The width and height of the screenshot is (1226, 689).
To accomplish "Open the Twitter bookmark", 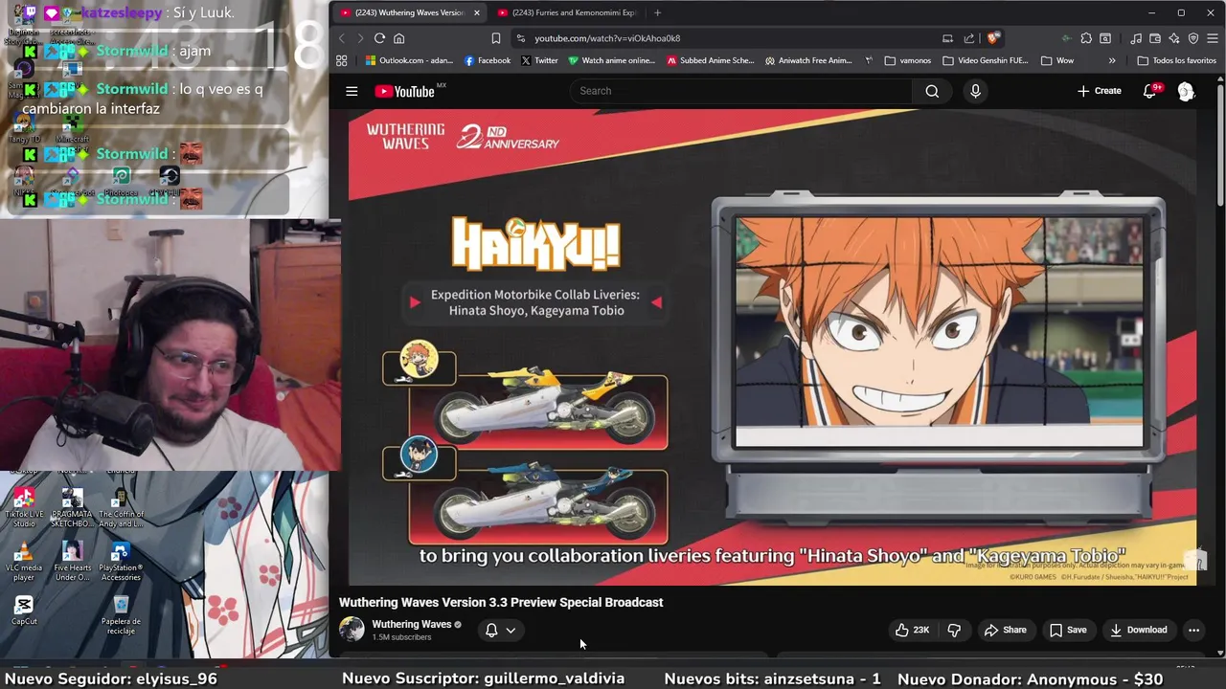I will 539,60.
